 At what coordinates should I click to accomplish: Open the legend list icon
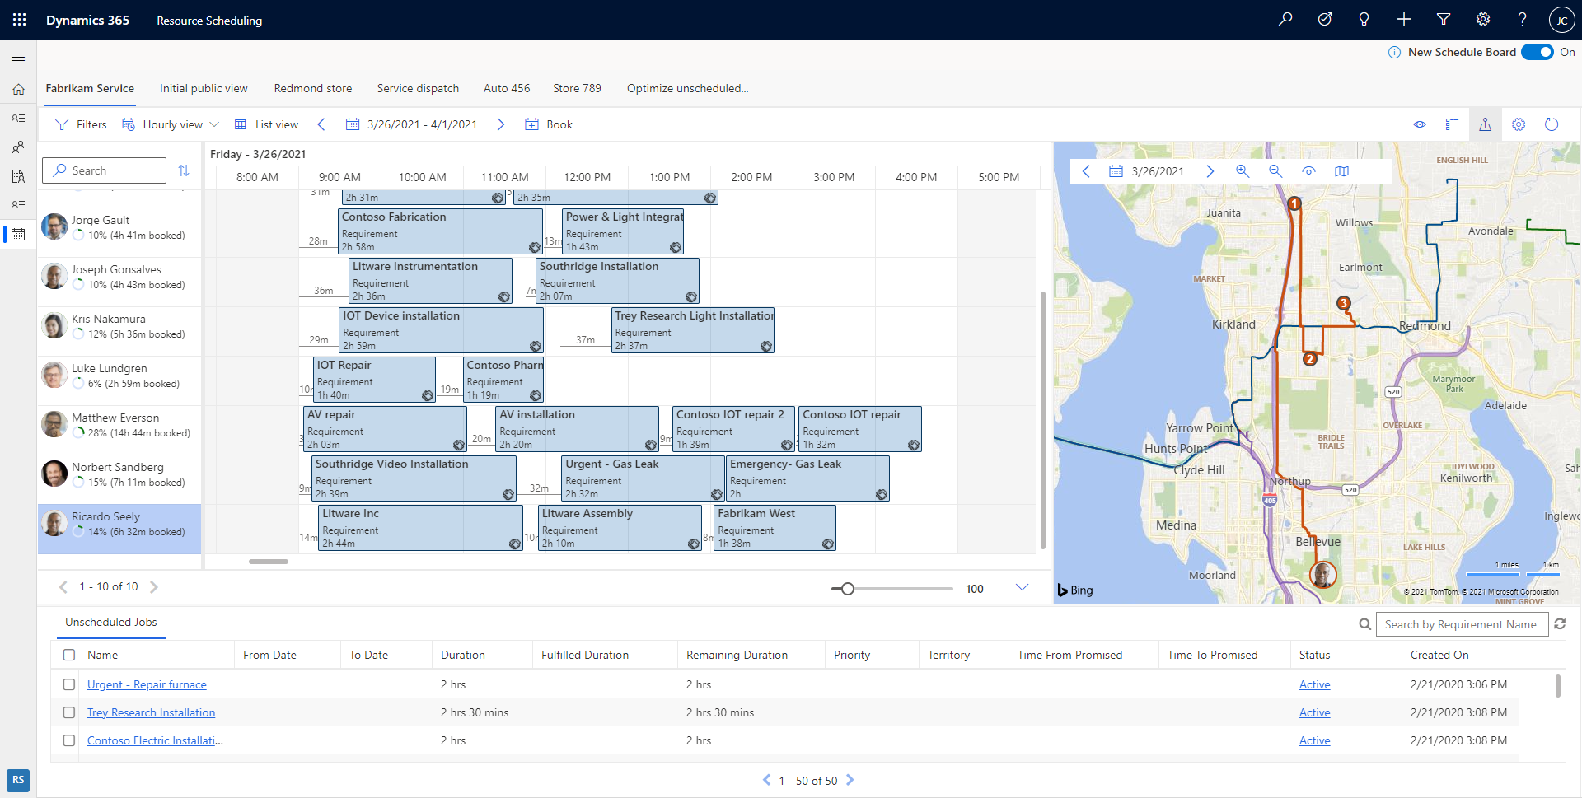1452,124
